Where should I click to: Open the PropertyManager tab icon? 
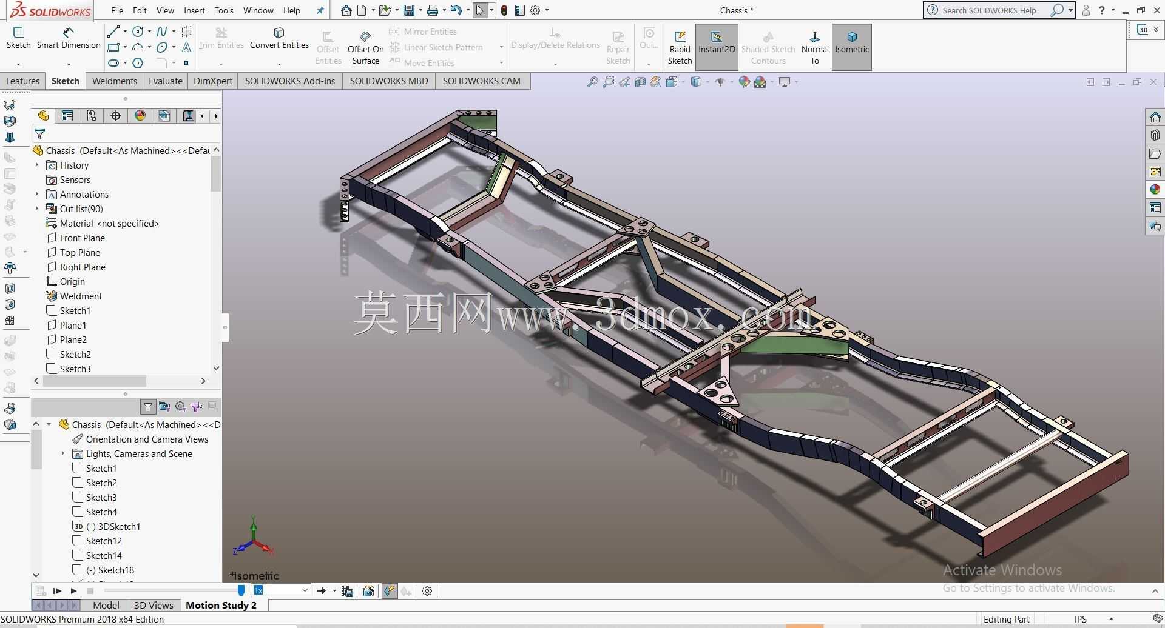tap(67, 116)
